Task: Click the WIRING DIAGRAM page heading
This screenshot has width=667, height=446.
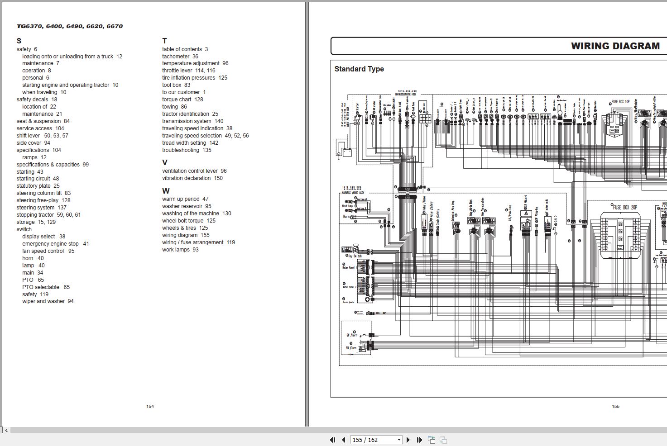Action: pos(615,46)
